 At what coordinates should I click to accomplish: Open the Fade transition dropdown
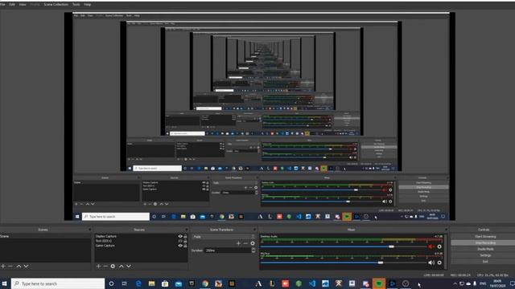[225, 237]
